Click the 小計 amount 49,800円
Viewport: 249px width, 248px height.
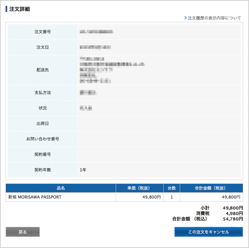point(233,208)
